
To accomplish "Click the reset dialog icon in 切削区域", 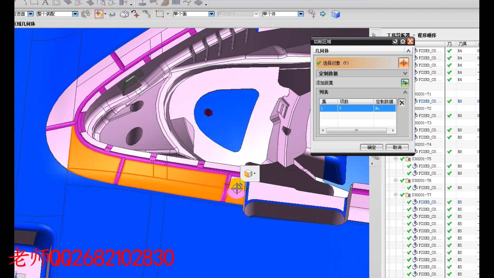I will (395, 41).
